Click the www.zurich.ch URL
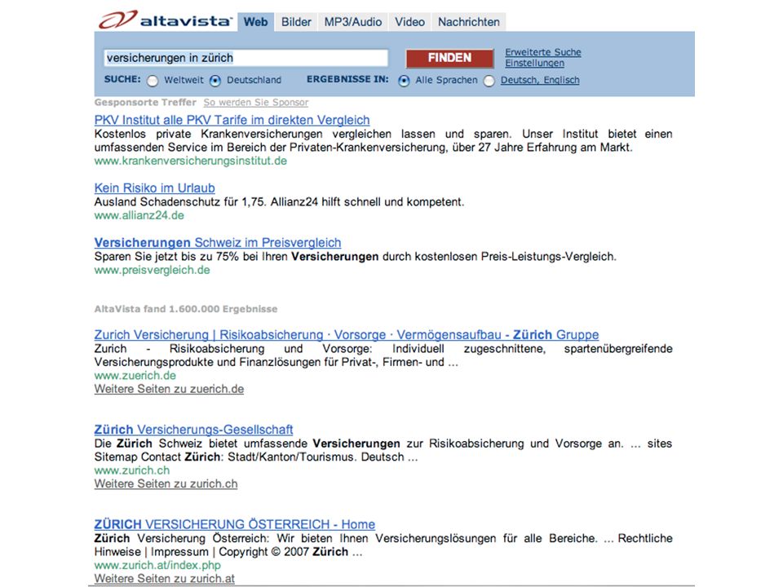 click(x=132, y=470)
